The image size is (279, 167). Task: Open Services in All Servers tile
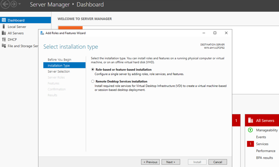point(262,144)
